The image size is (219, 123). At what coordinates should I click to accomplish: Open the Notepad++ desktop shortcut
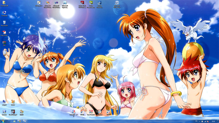click(x=39, y=4)
